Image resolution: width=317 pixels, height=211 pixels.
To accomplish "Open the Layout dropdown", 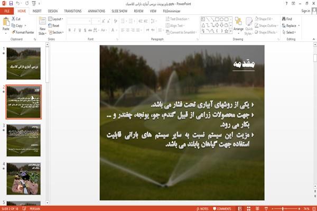I will point(55,19).
